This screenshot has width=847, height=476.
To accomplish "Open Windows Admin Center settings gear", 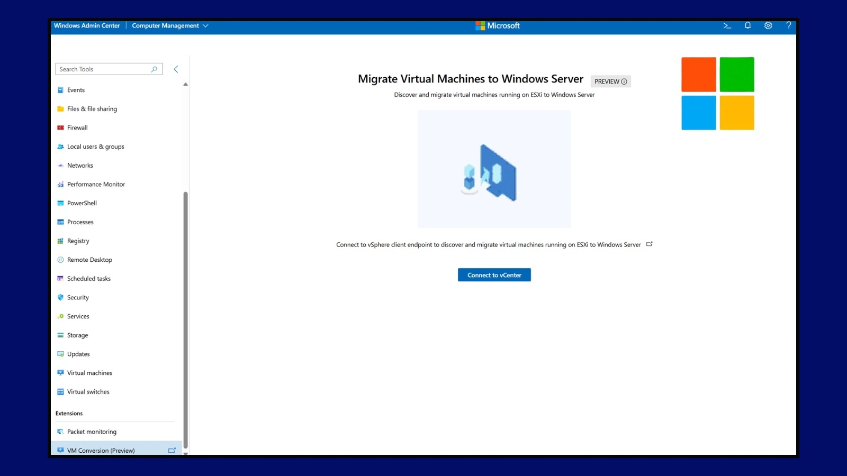I will (768, 25).
